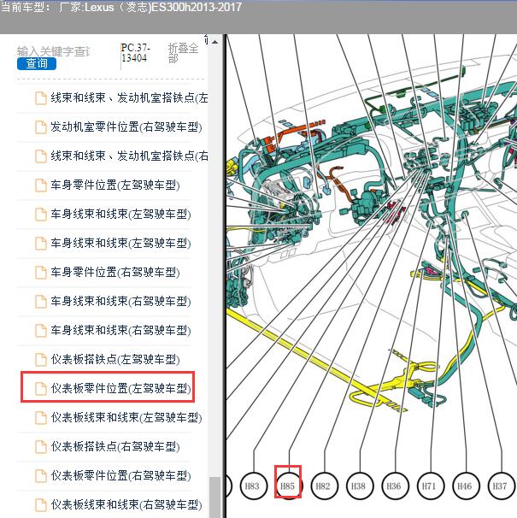The width and height of the screenshot is (517, 518).
Task: Select the H85 connector circle
Action: (x=288, y=486)
